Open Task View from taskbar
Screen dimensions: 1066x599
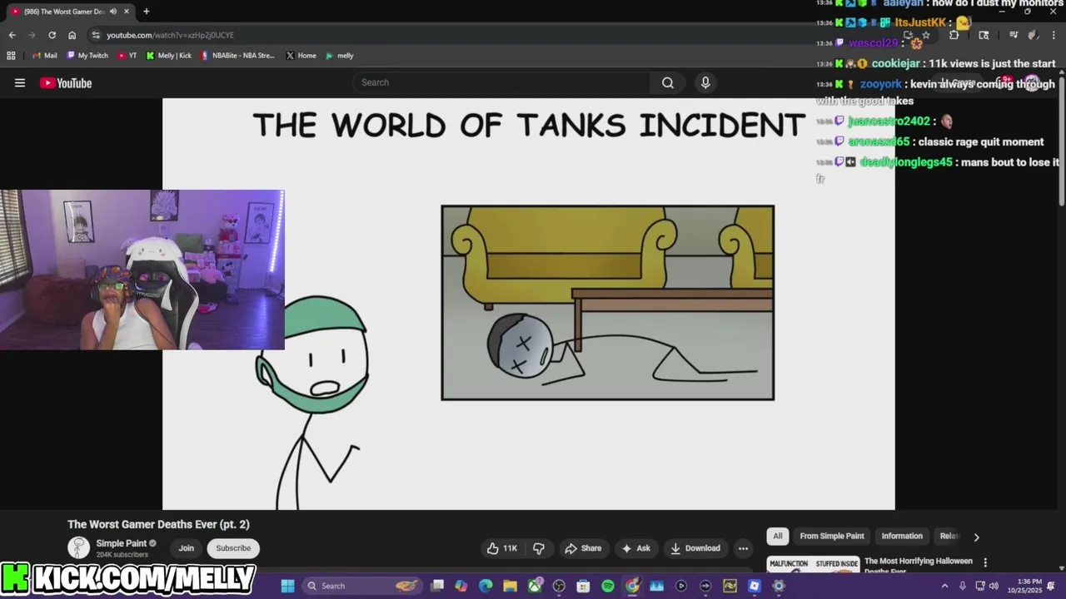click(437, 586)
